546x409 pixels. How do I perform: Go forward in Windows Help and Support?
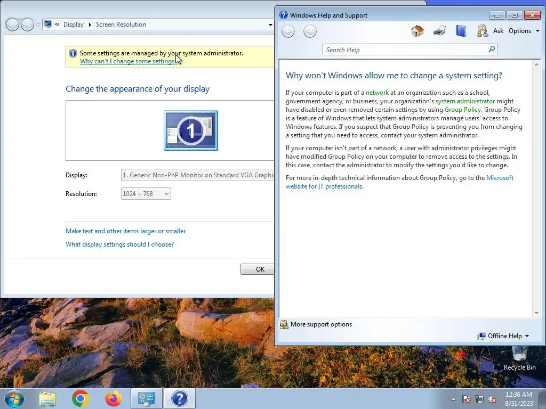click(x=310, y=31)
